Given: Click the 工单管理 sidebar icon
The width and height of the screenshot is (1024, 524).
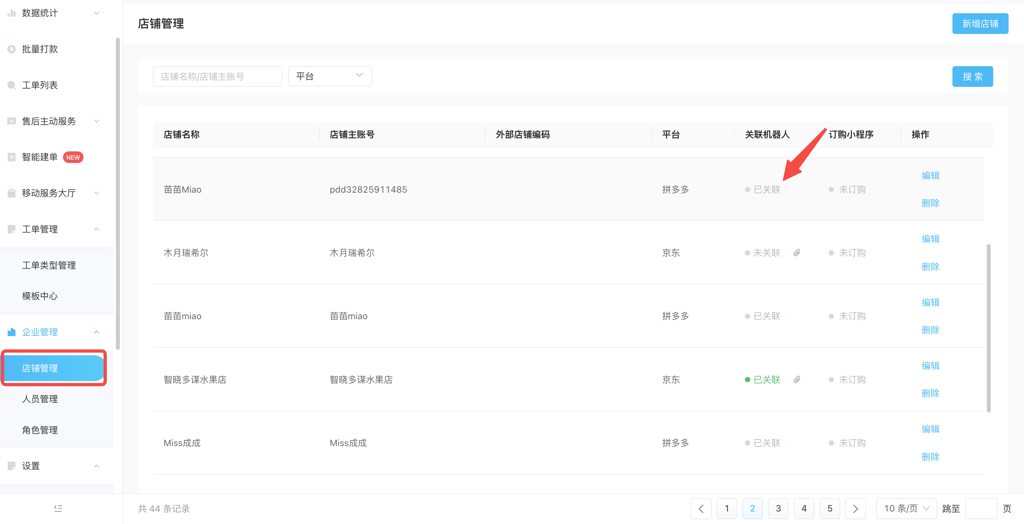Looking at the screenshot, I should 11,229.
